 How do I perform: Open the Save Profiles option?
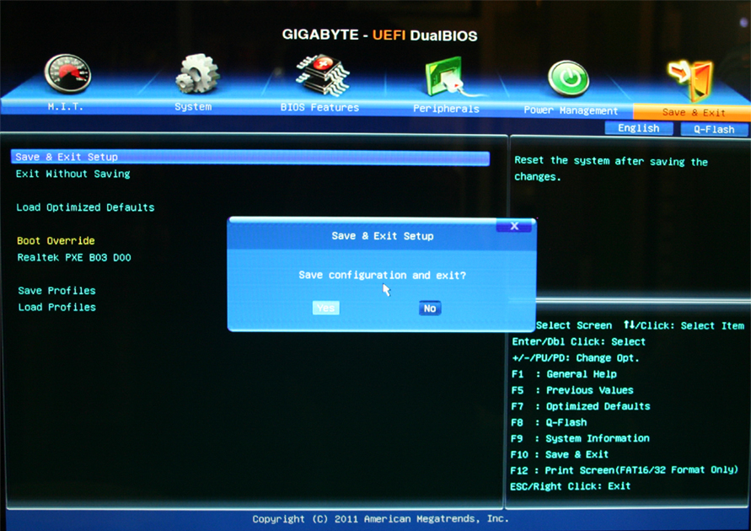point(57,291)
